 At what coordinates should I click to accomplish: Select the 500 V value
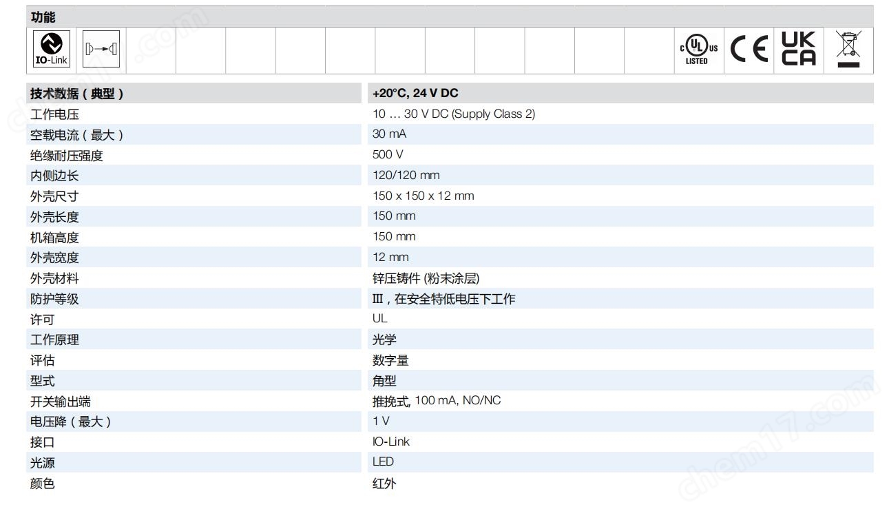coord(388,155)
